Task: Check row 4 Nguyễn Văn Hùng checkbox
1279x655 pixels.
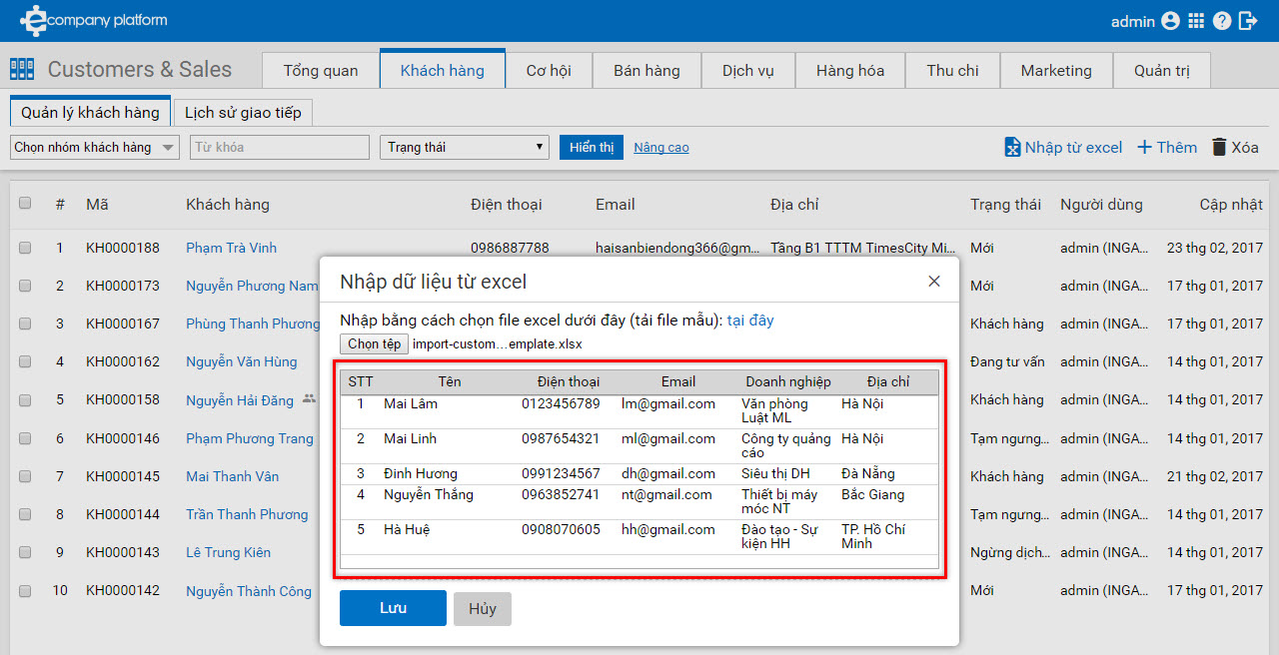Action: click(25, 361)
